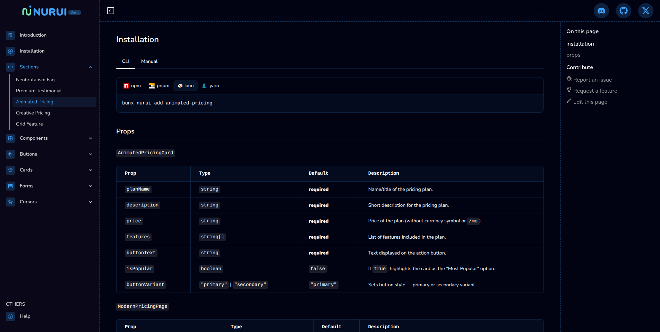Jump to props in On this page
660x332 pixels.
point(573,55)
